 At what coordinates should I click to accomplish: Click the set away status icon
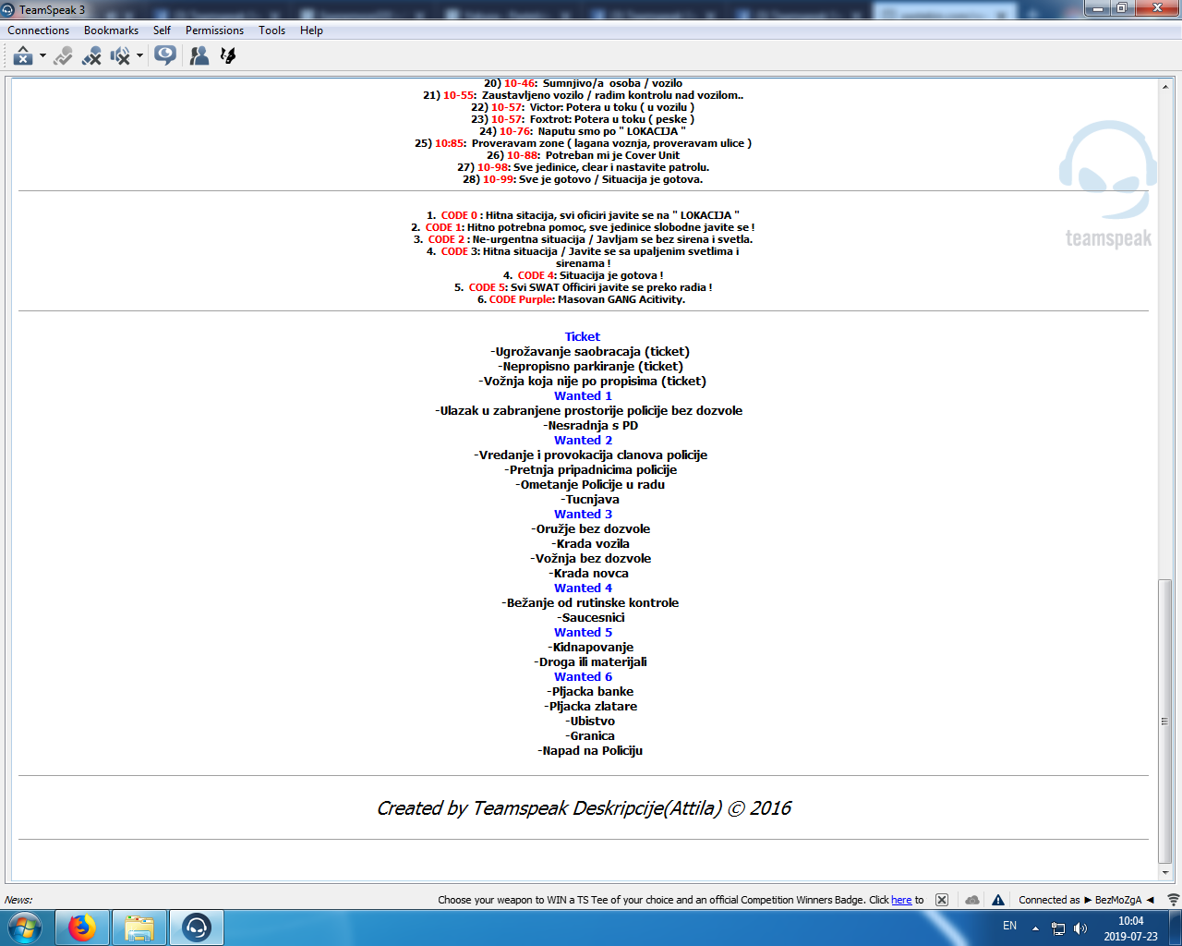point(63,56)
